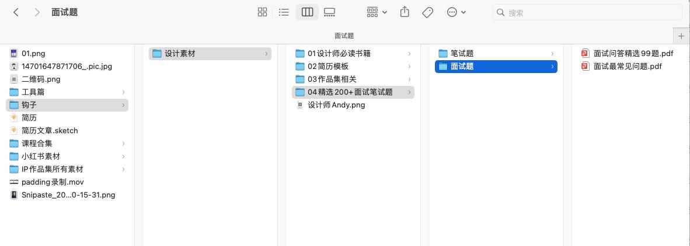The height and width of the screenshot is (246, 690).
Task: Click the Edit Tags icon
Action: (427, 12)
